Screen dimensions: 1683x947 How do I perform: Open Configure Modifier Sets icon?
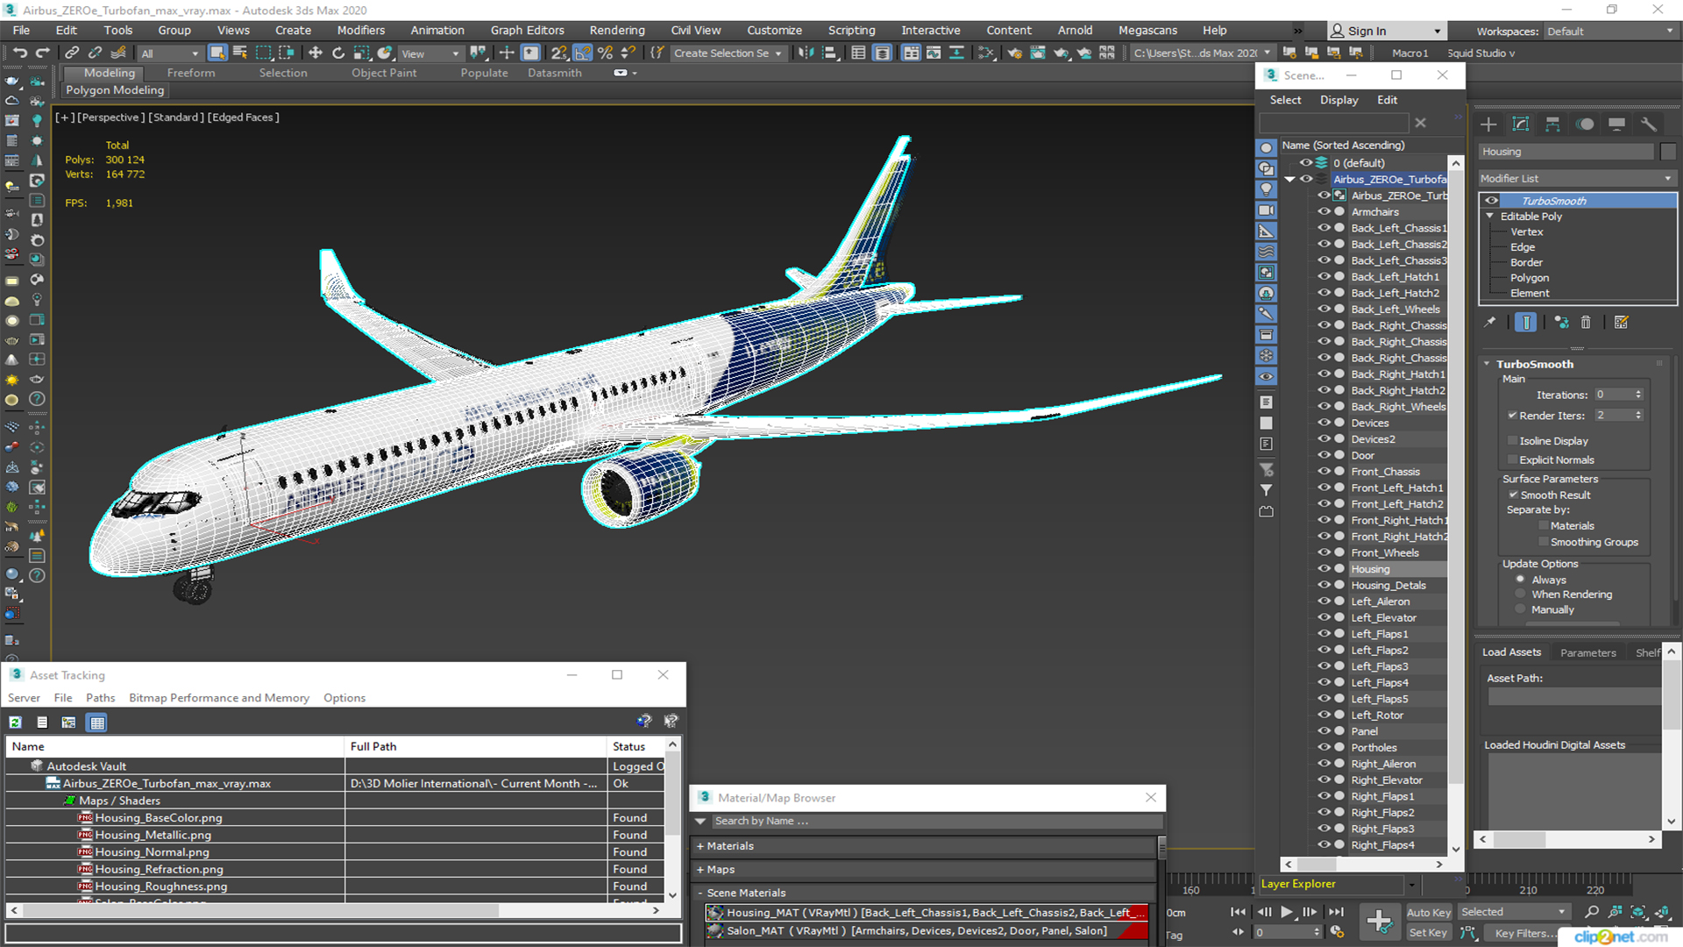pyautogui.click(x=1622, y=323)
